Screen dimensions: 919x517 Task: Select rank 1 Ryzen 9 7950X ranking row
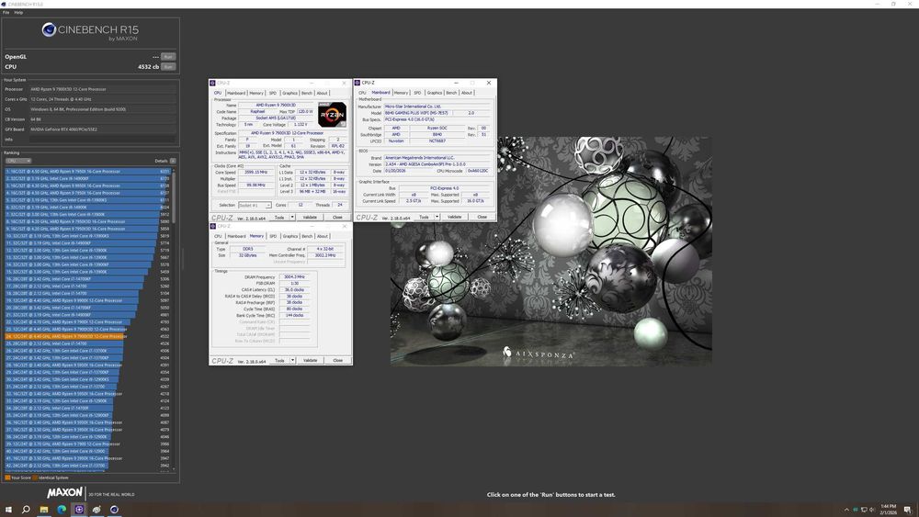click(x=88, y=172)
